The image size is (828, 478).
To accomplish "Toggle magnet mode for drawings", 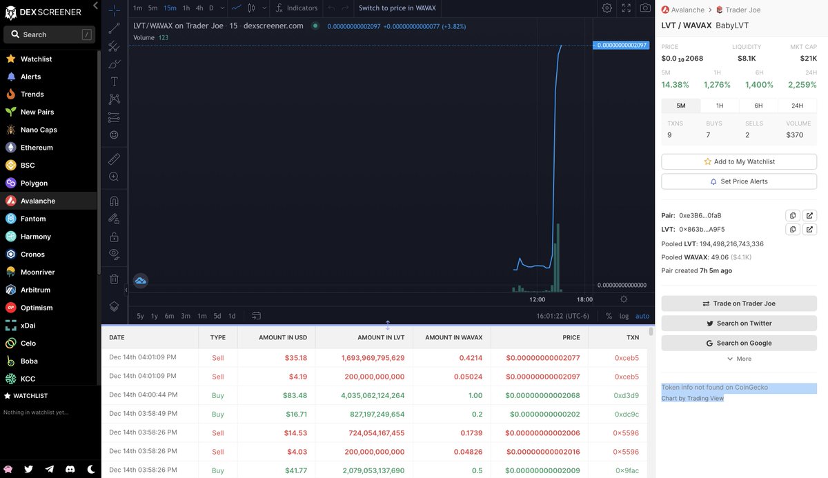I will [114, 201].
